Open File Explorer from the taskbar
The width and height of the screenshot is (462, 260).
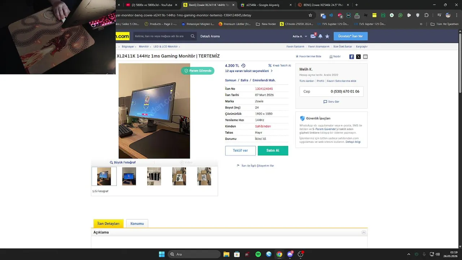coord(226,254)
